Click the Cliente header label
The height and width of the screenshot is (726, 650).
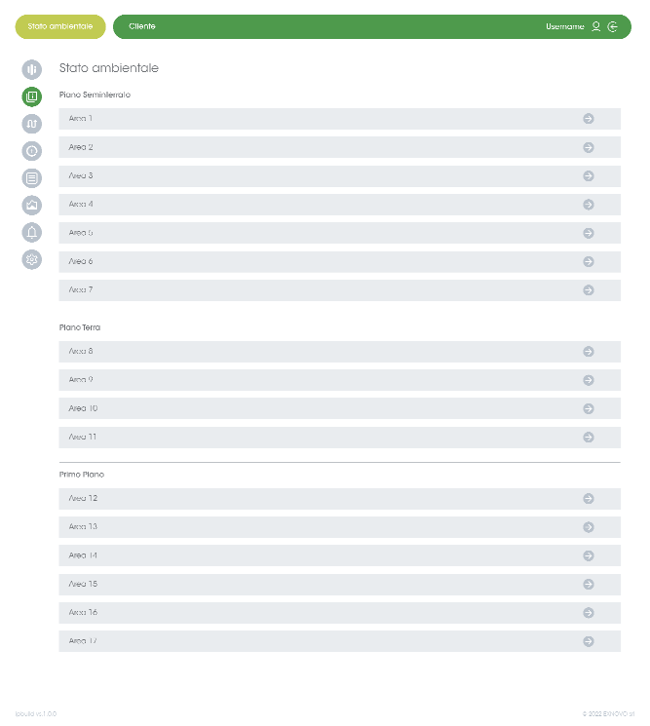tap(142, 26)
